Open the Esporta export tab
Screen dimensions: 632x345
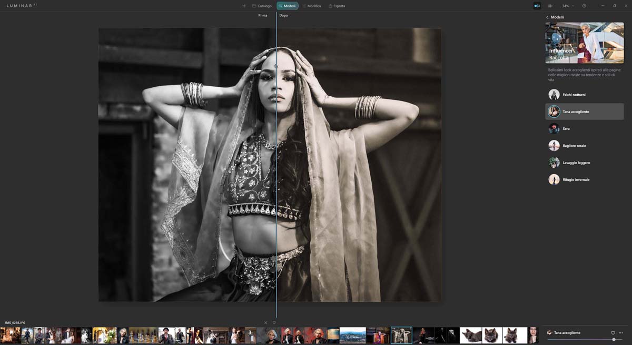[x=337, y=6]
